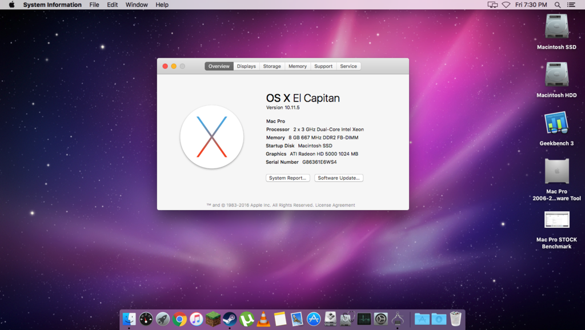Click the clock Fri 7:30 PM

pyautogui.click(x=531, y=5)
